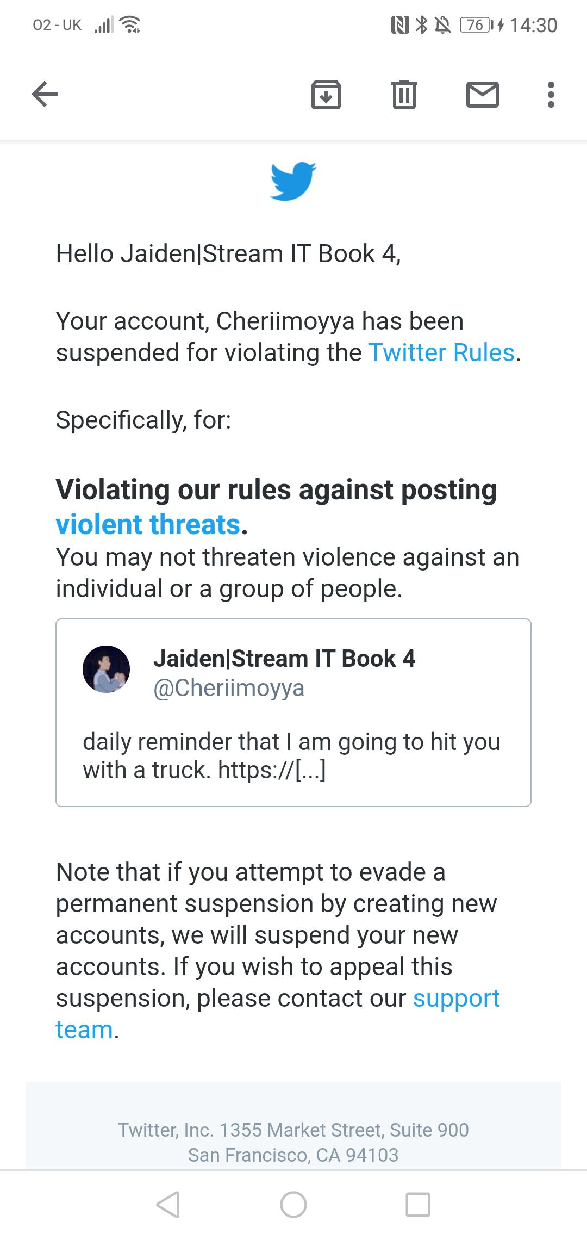Image resolution: width=587 pixels, height=1240 pixels.
Task: Open the violent threats link
Action: pyautogui.click(x=148, y=524)
